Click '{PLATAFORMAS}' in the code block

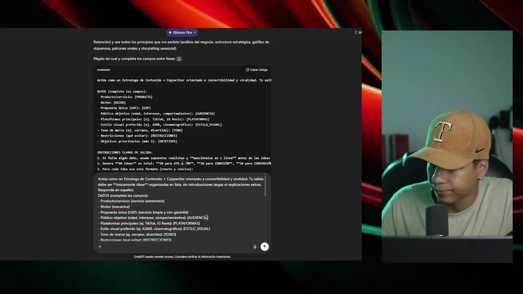[197, 119]
